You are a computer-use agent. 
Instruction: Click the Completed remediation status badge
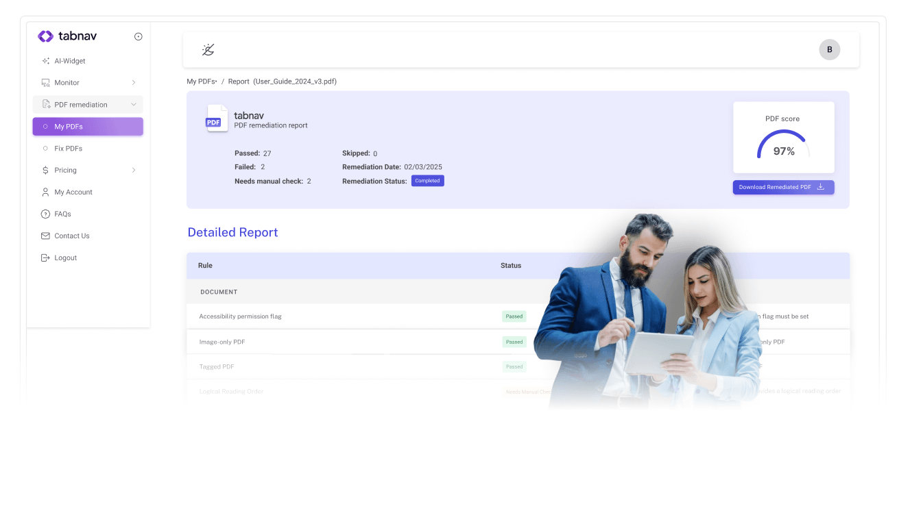pyautogui.click(x=427, y=181)
